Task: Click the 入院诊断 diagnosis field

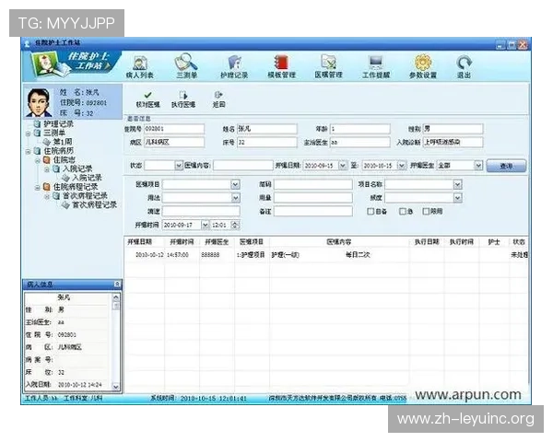Action: [x=453, y=142]
